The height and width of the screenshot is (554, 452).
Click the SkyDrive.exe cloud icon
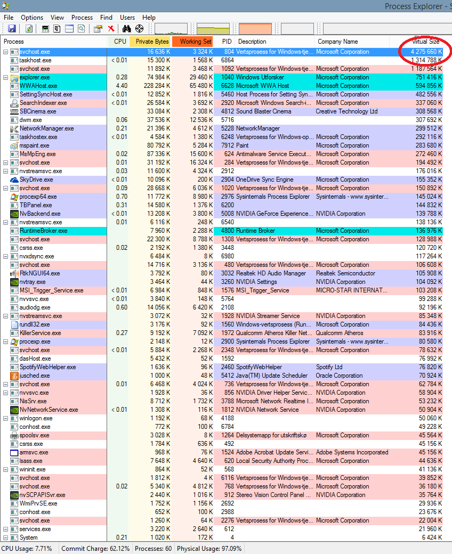pos(14,180)
